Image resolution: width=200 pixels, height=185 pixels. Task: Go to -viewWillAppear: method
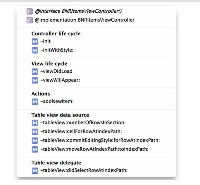coord(60,80)
